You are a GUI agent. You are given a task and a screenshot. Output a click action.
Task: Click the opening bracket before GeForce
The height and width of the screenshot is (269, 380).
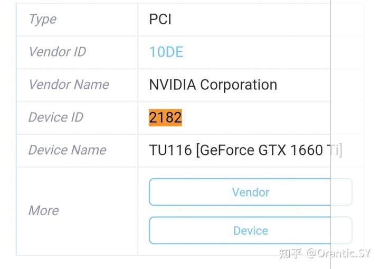[198, 150]
